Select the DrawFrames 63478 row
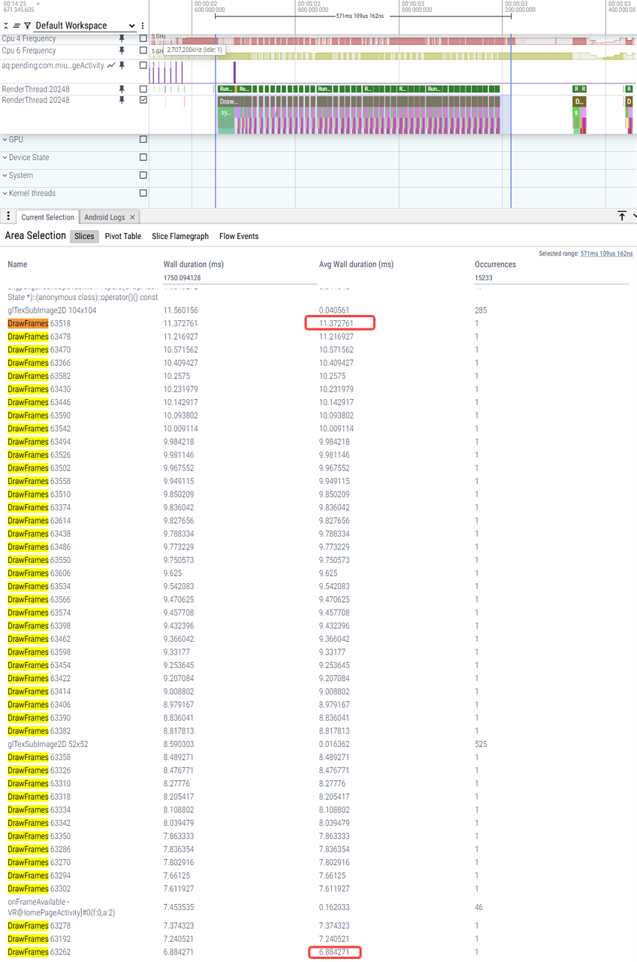637x962 pixels. point(318,337)
